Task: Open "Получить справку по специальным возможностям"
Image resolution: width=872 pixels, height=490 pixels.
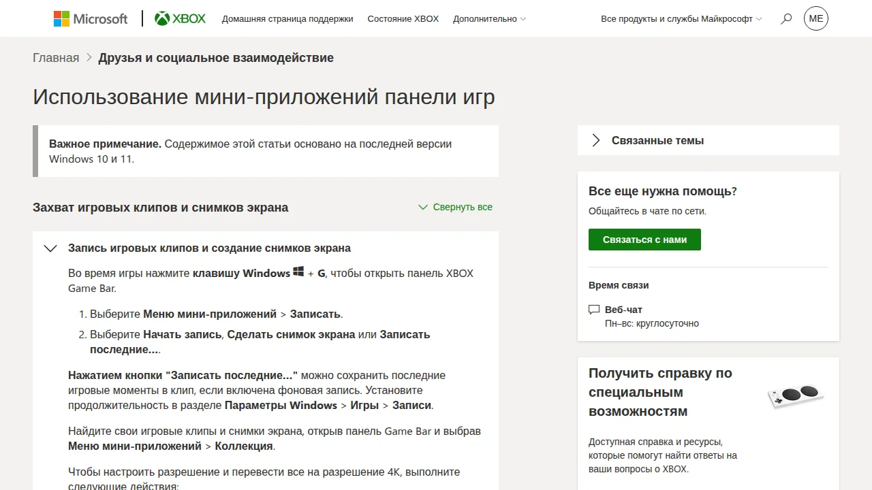Action: point(660,392)
